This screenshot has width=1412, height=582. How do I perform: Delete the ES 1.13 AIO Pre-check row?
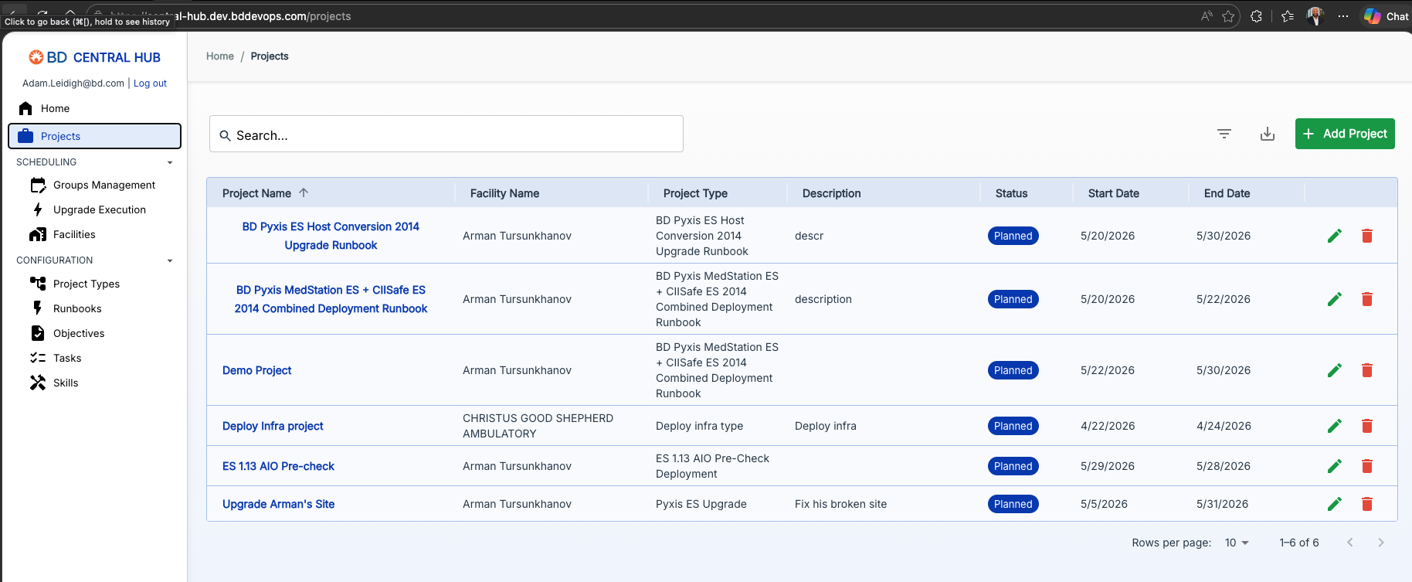[x=1367, y=466]
